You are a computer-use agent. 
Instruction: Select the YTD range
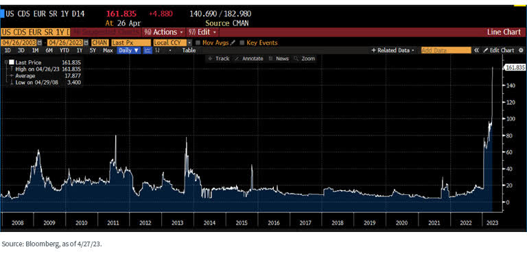65,50
